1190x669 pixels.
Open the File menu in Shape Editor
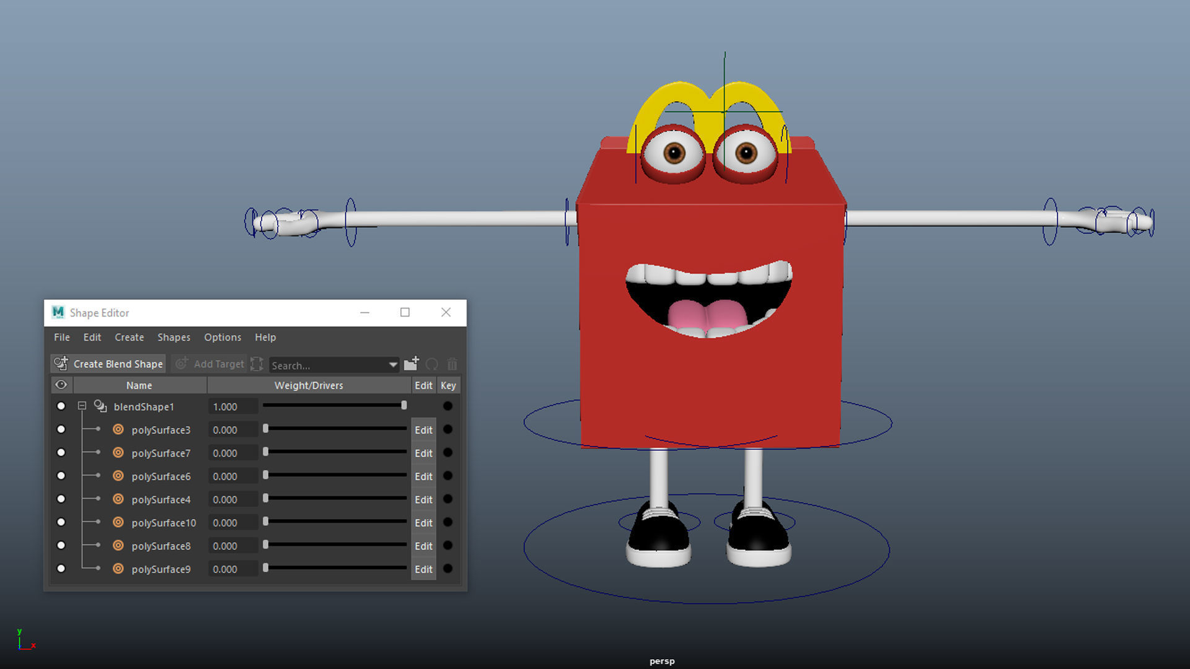click(62, 337)
